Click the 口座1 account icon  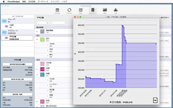point(6,26)
